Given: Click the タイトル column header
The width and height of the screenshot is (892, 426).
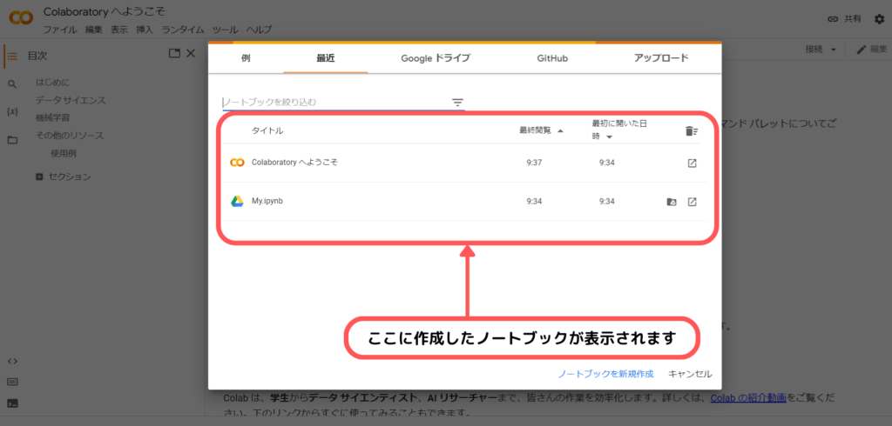Looking at the screenshot, I should pos(267,131).
